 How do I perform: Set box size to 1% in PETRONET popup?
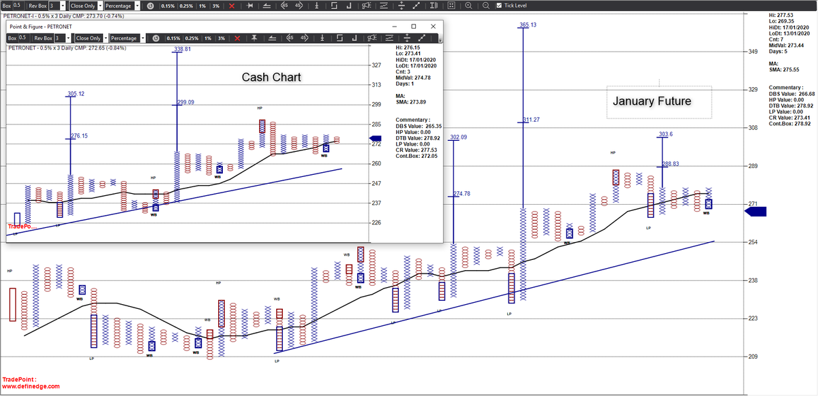[208, 38]
